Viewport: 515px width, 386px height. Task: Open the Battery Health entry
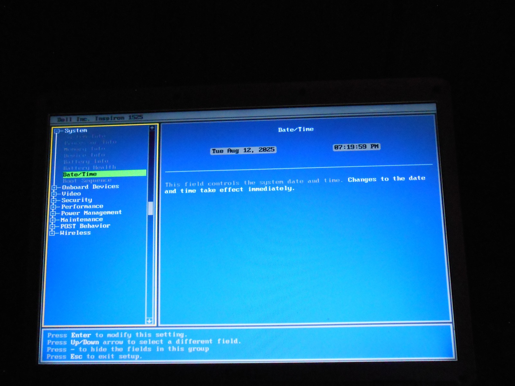click(x=89, y=168)
